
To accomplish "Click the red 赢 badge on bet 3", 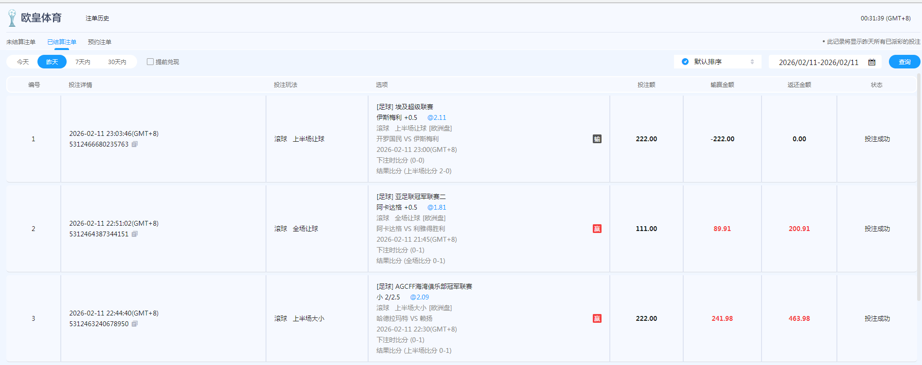I will 597,318.
